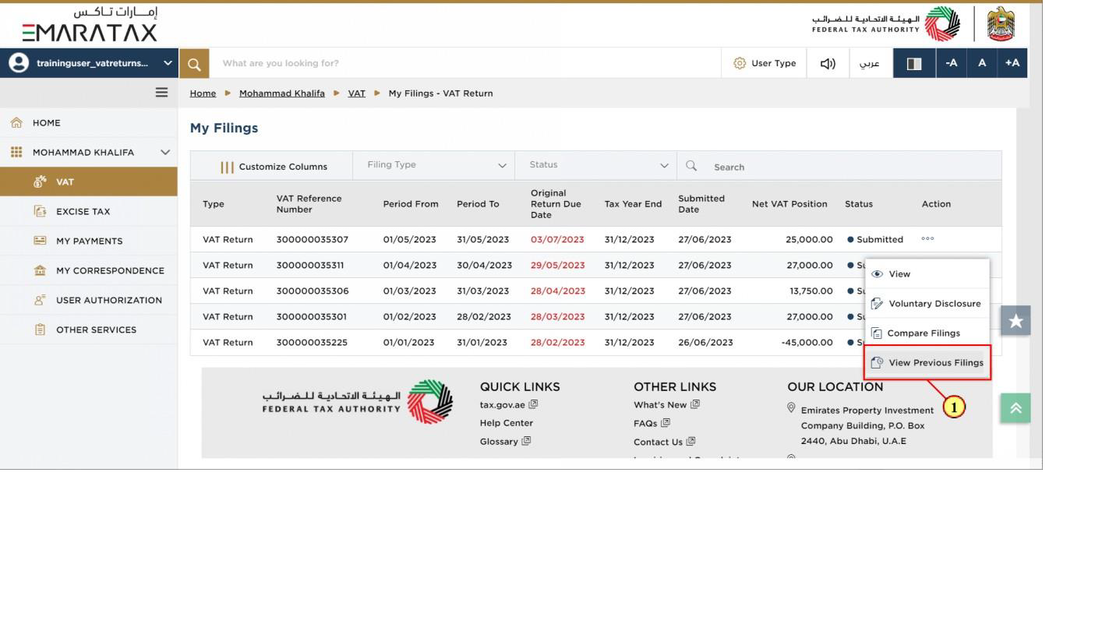1102x624 pixels.
Task: Click the EXCISE TAX sidebar icon
Action: 41,211
